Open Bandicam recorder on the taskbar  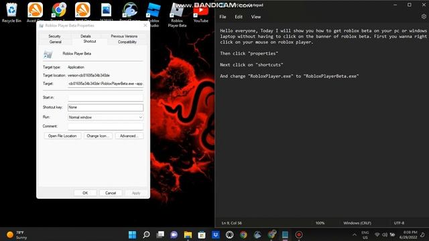[x=299, y=235]
